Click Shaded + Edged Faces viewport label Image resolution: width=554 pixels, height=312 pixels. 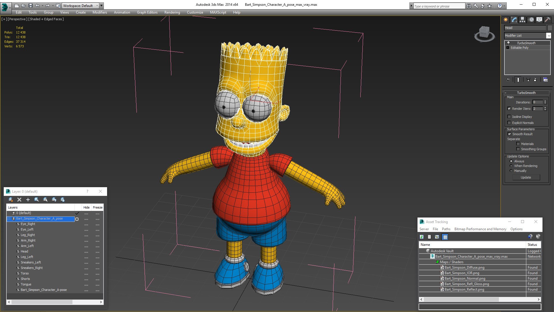point(46,19)
